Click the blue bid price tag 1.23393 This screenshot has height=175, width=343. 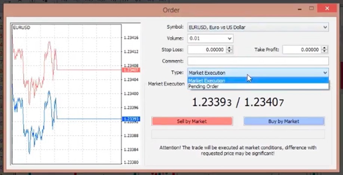click(x=131, y=119)
